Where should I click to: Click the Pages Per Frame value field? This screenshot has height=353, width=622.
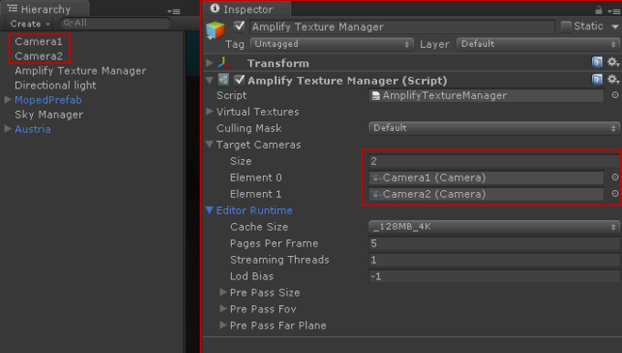tap(494, 243)
